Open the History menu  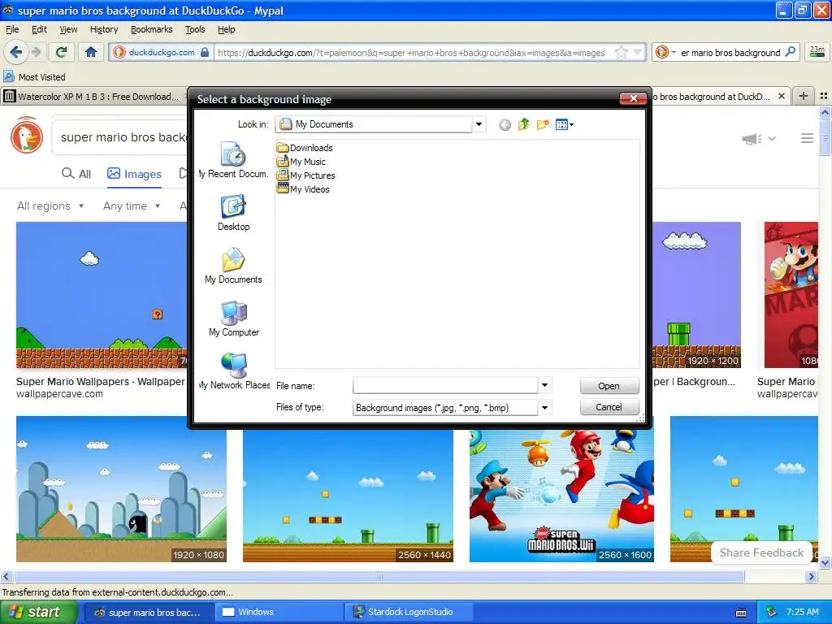[104, 29]
